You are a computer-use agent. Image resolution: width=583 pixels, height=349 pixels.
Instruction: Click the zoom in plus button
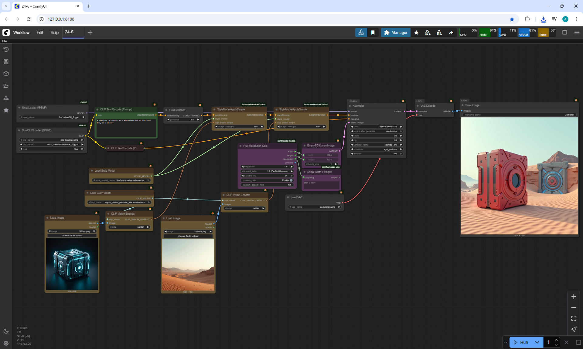pos(574,297)
